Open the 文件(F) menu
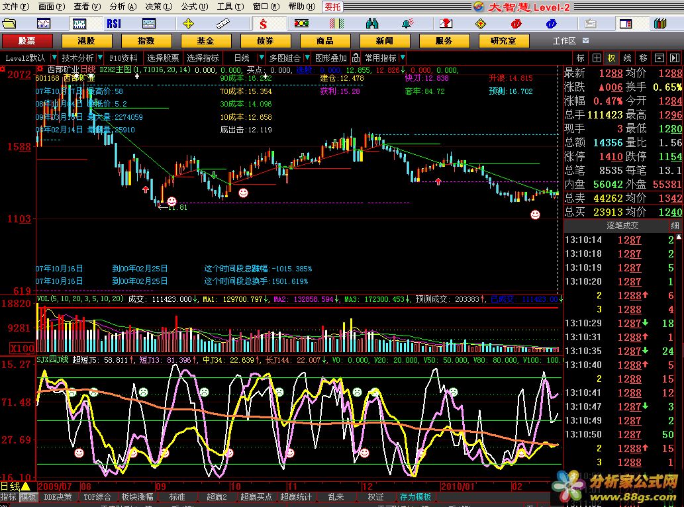Viewport: 684px width, 507px height. point(16,6)
